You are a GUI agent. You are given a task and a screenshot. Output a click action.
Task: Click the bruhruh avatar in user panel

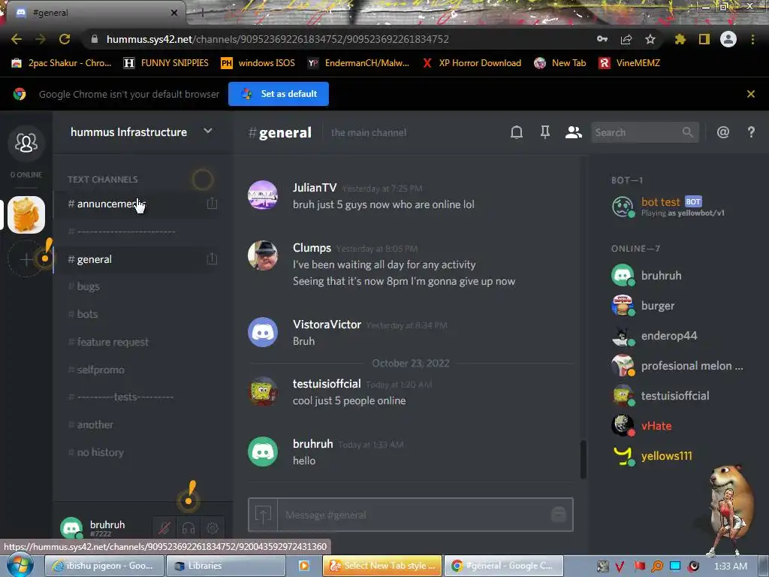[x=71, y=528]
